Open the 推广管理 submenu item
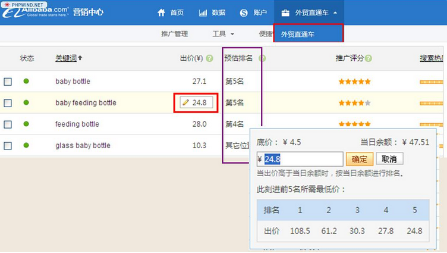 [174, 34]
